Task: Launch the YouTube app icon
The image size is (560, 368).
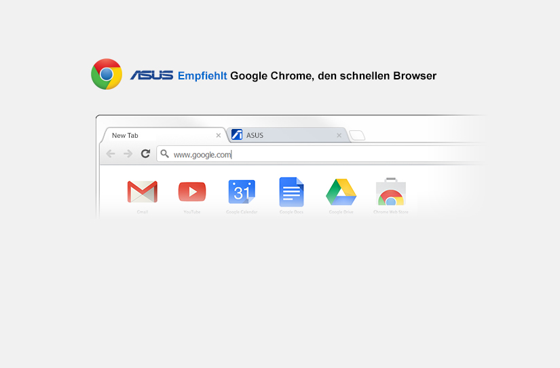Action: [x=192, y=192]
